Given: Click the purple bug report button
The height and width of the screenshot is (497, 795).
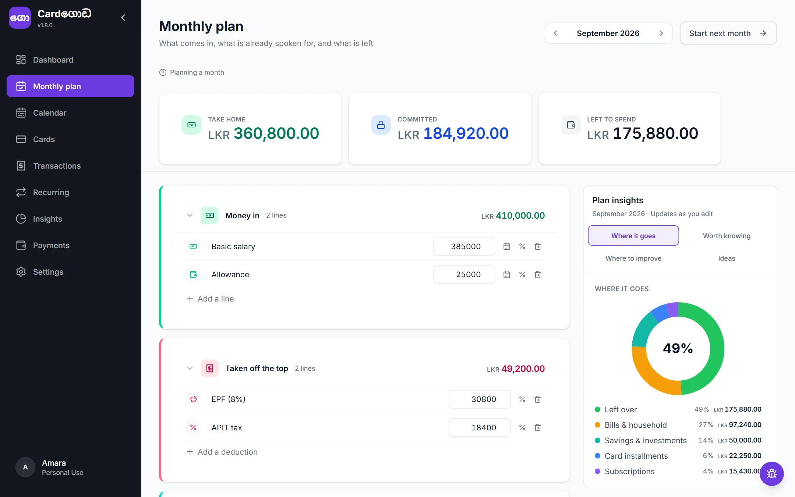Looking at the screenshot, I should click(772, 474).
